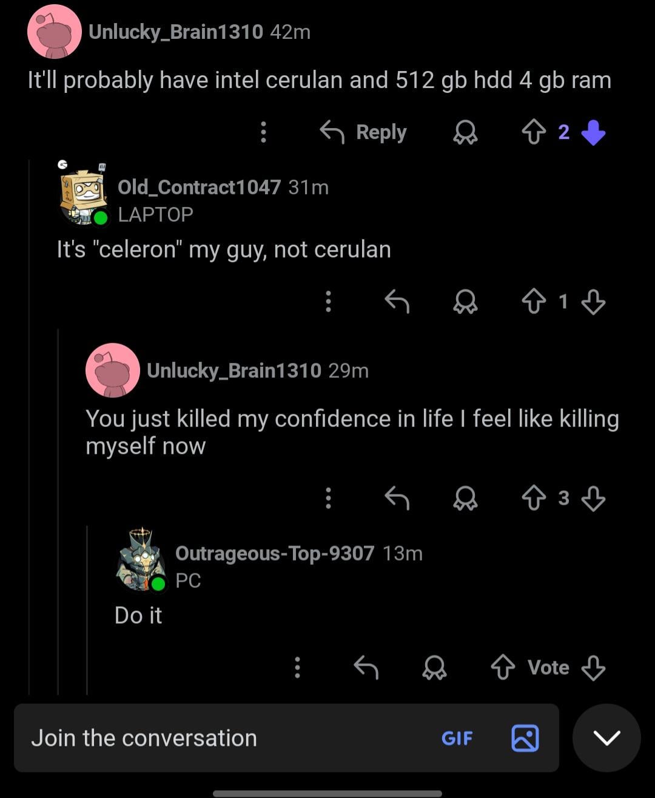
Task: Reply to the "Do it" comment
Action: (x=366, y=667)
